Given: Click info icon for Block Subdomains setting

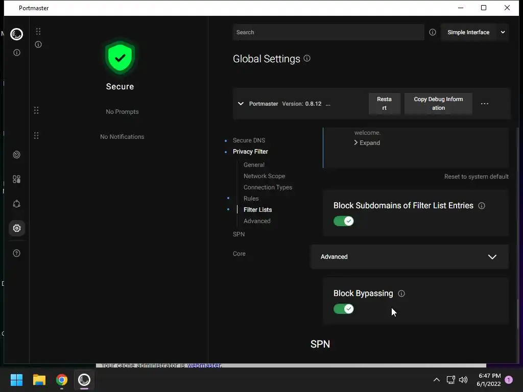Looking at the screenshot, I should pyautogui.click(x=482, y=206).
